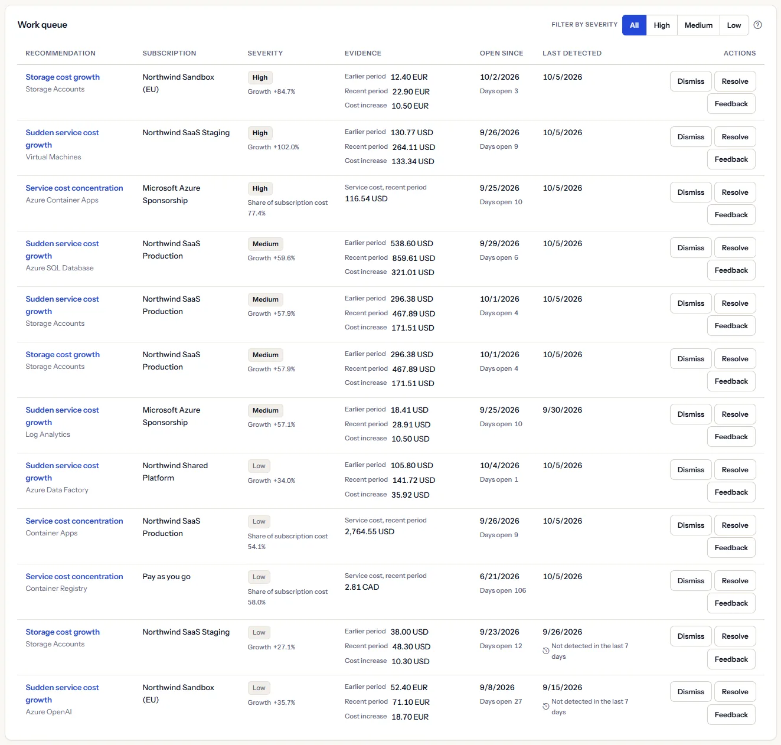Click the Growth +102.0% value
The height and width of the screenshot is (745, 781).
click(273, 147)
